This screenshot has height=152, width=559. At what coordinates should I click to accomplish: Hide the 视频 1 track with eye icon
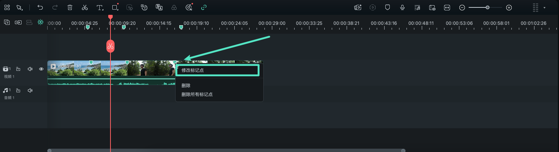click(x=41, y=69)
